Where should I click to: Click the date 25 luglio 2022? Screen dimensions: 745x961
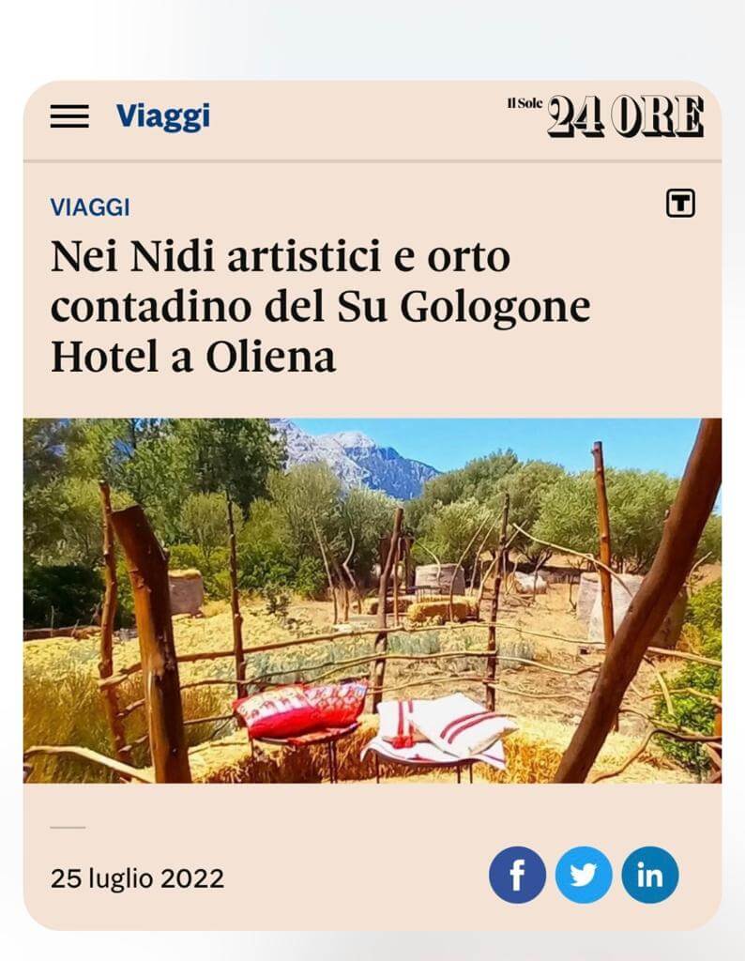point(137,878)
